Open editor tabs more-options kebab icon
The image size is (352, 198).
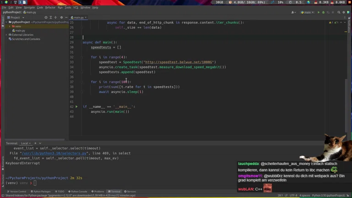coord(345,17)
